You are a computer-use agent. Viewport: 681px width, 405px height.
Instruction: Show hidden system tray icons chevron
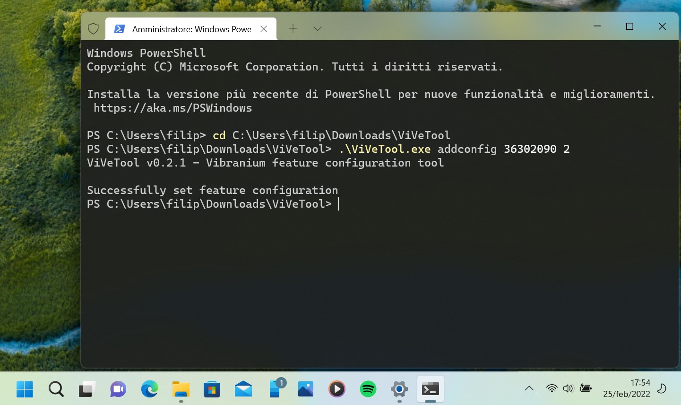tap(529, 388)
